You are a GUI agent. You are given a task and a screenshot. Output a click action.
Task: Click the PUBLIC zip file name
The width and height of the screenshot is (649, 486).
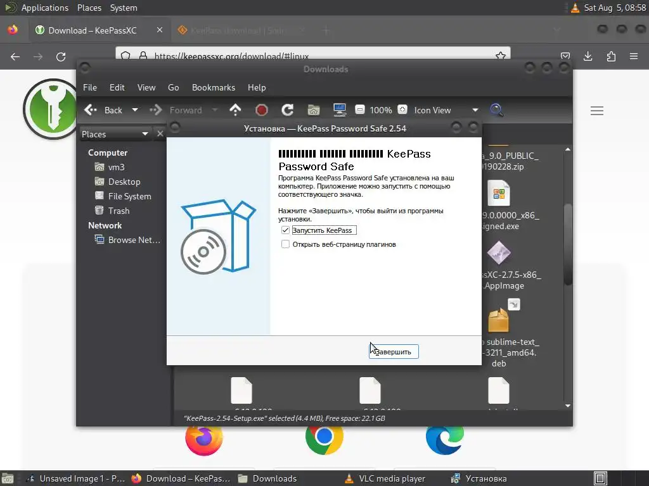(x=510, y=161)
